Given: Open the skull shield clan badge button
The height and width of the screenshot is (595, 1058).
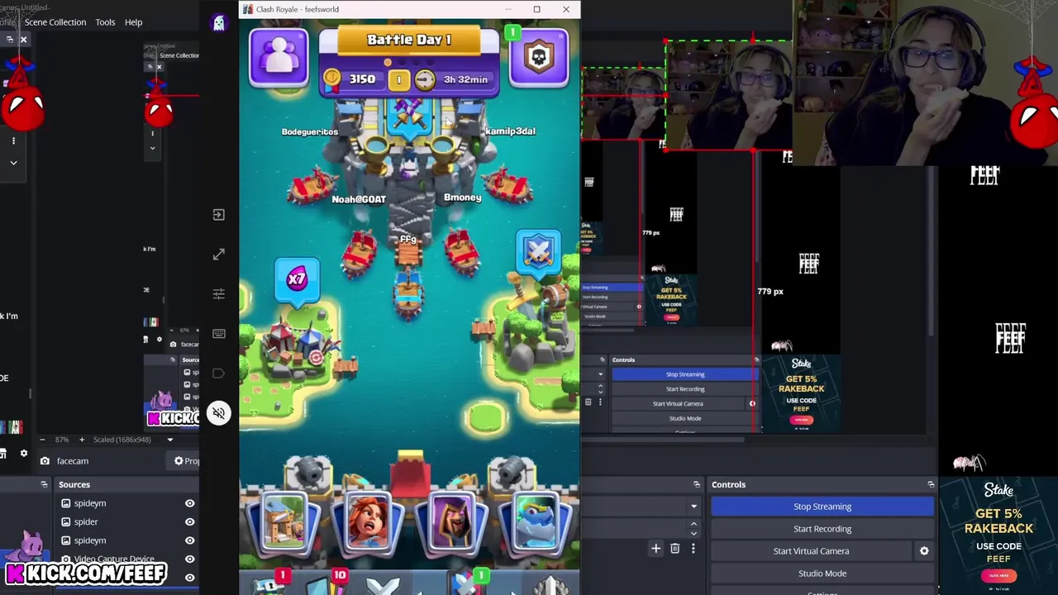Looking at the screenshot, I should 539,57.
